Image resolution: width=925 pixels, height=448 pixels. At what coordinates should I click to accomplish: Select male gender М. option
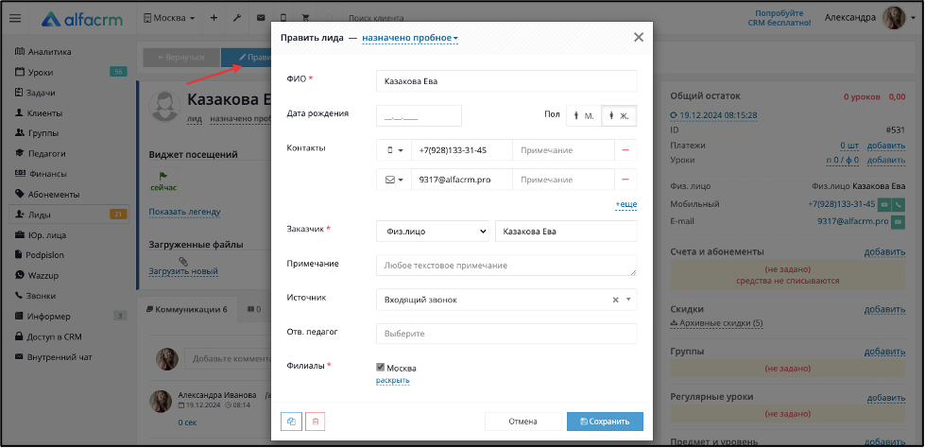click(x=584, y=115)
